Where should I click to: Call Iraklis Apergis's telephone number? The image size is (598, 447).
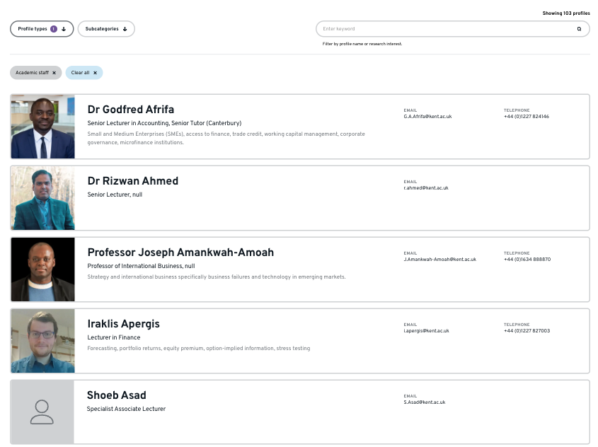(x=527, y=331)
